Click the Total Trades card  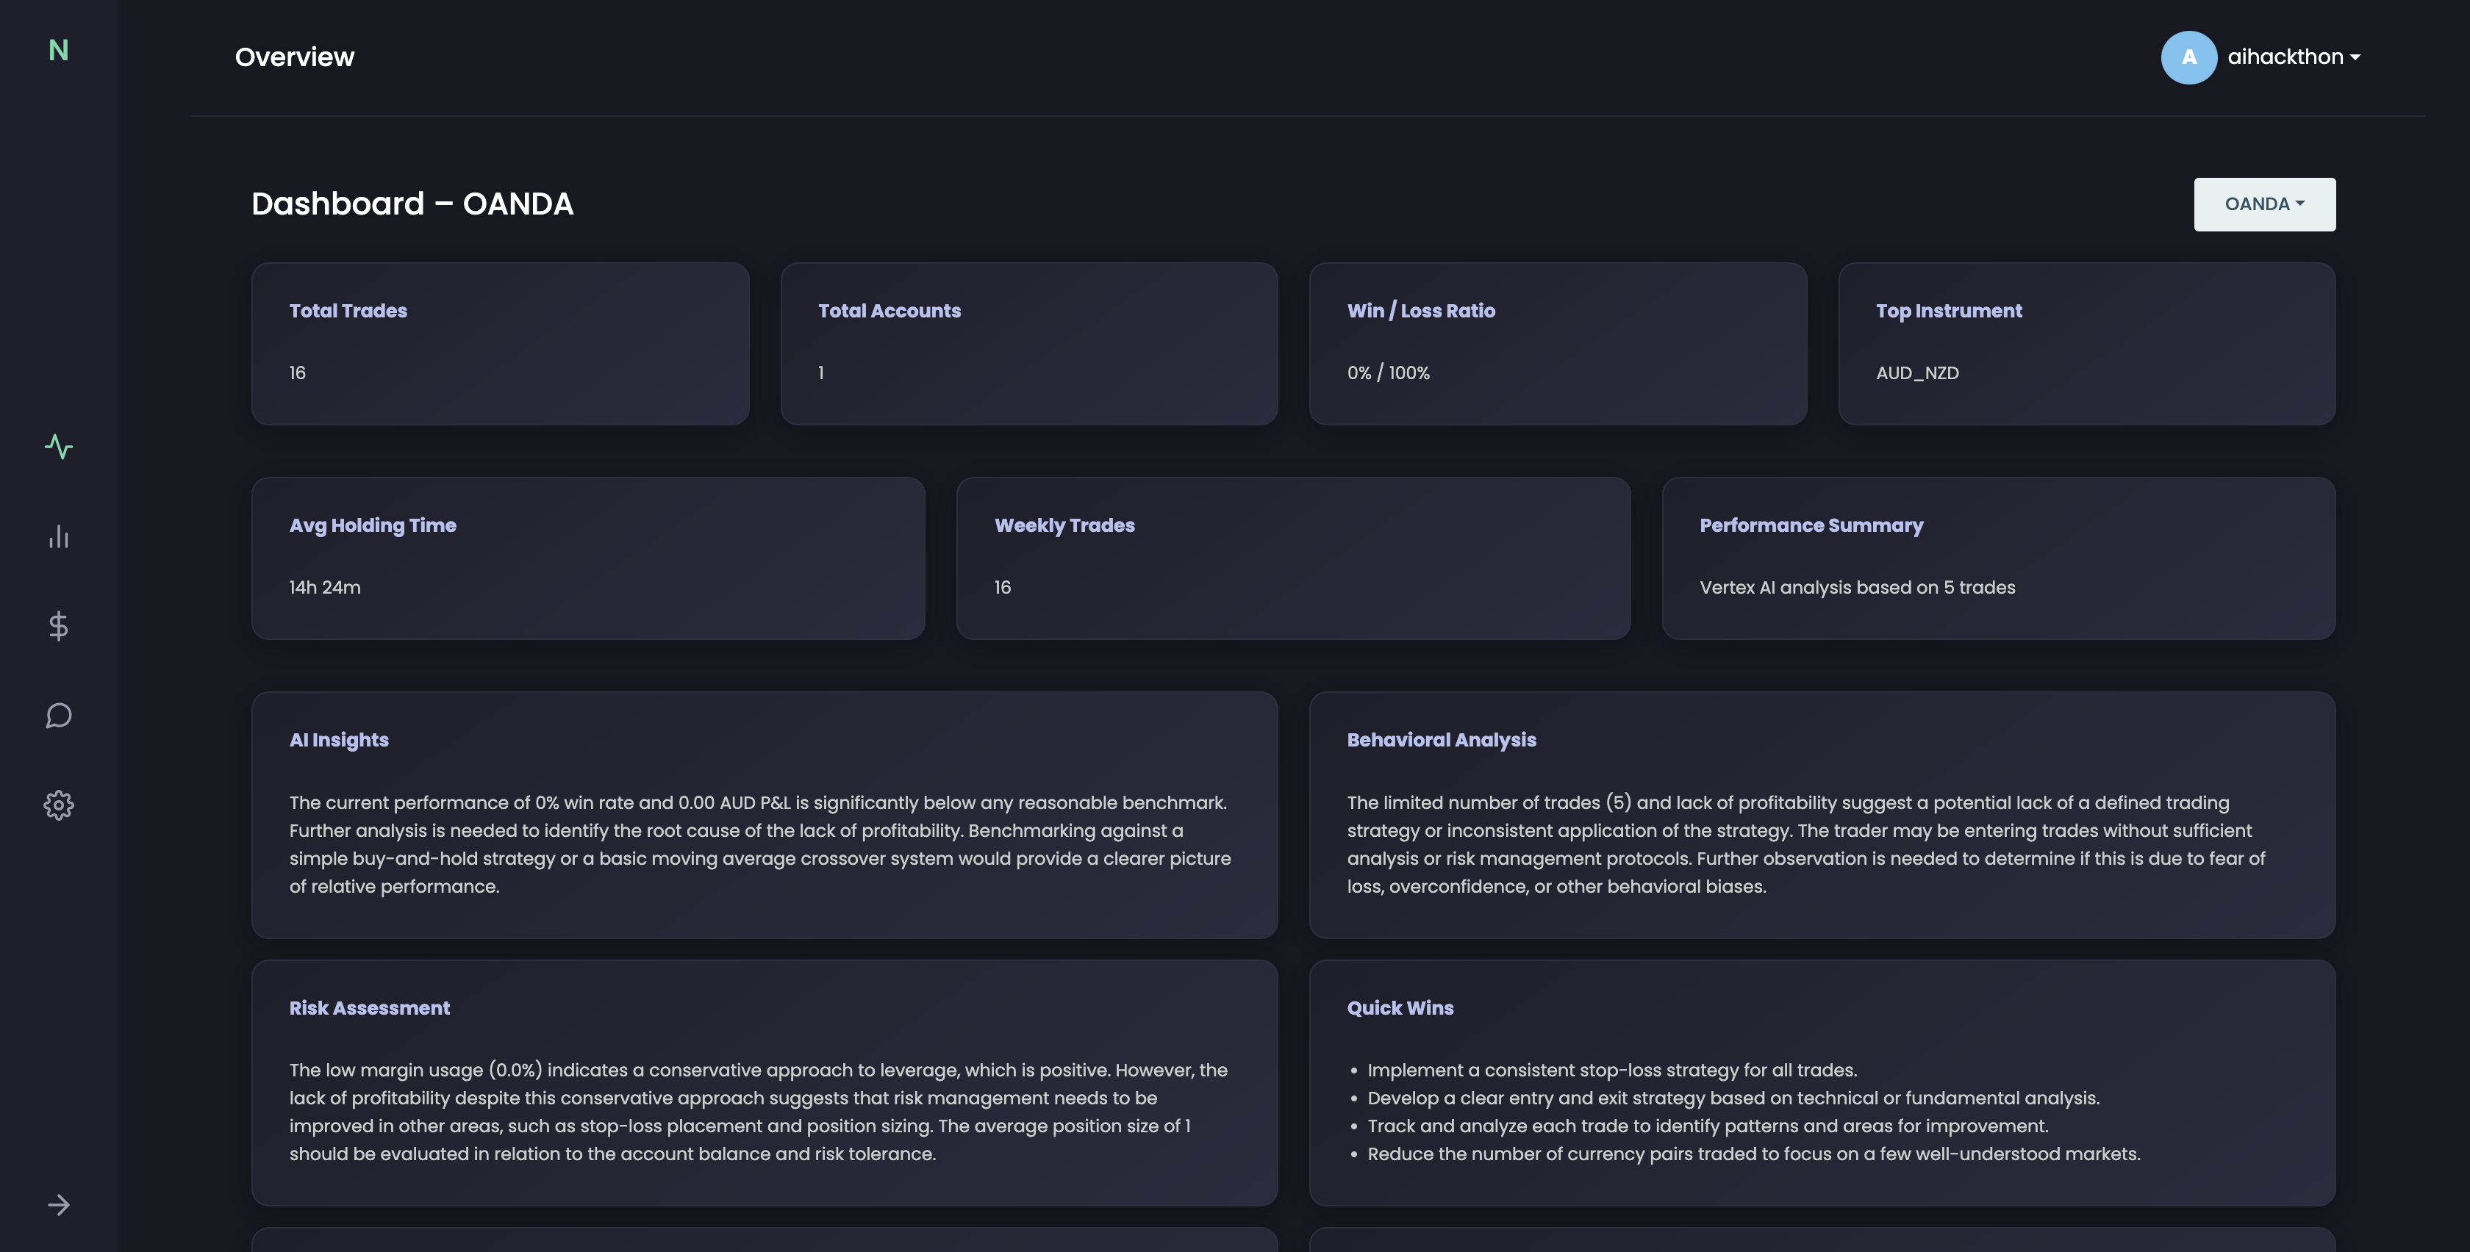(500, 343)
